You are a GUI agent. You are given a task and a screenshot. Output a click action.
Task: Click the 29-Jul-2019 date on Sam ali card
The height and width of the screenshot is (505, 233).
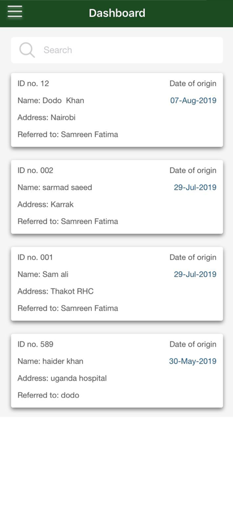pyautogui.click(x=195, y=274)
